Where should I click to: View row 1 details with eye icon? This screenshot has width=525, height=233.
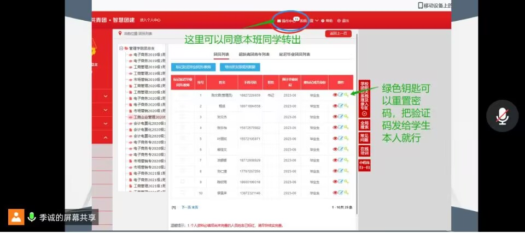coord(335,95)
